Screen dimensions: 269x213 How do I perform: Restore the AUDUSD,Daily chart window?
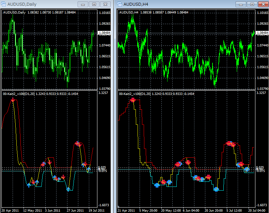coord(94,4)
